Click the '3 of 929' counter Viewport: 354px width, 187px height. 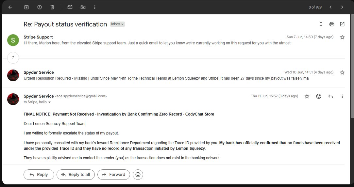pos(315,7)
